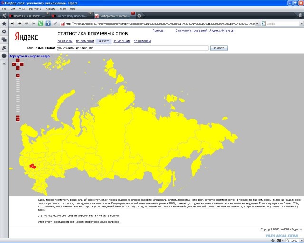
Task: Open the 'по месяцам' link
Action: (122, 41)
